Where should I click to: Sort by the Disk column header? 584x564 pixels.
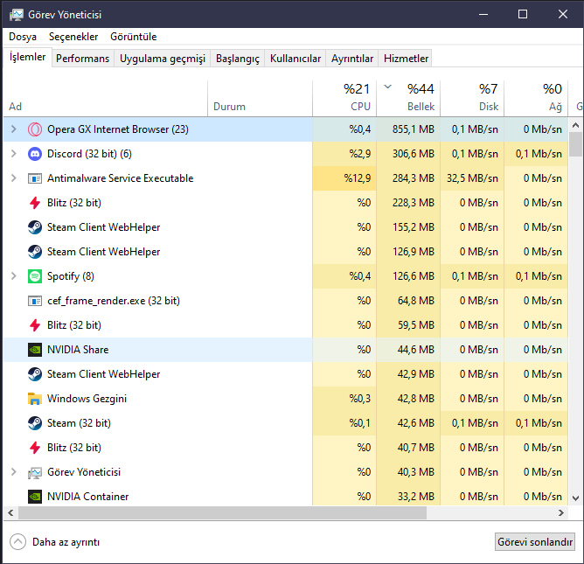(472, 98)
